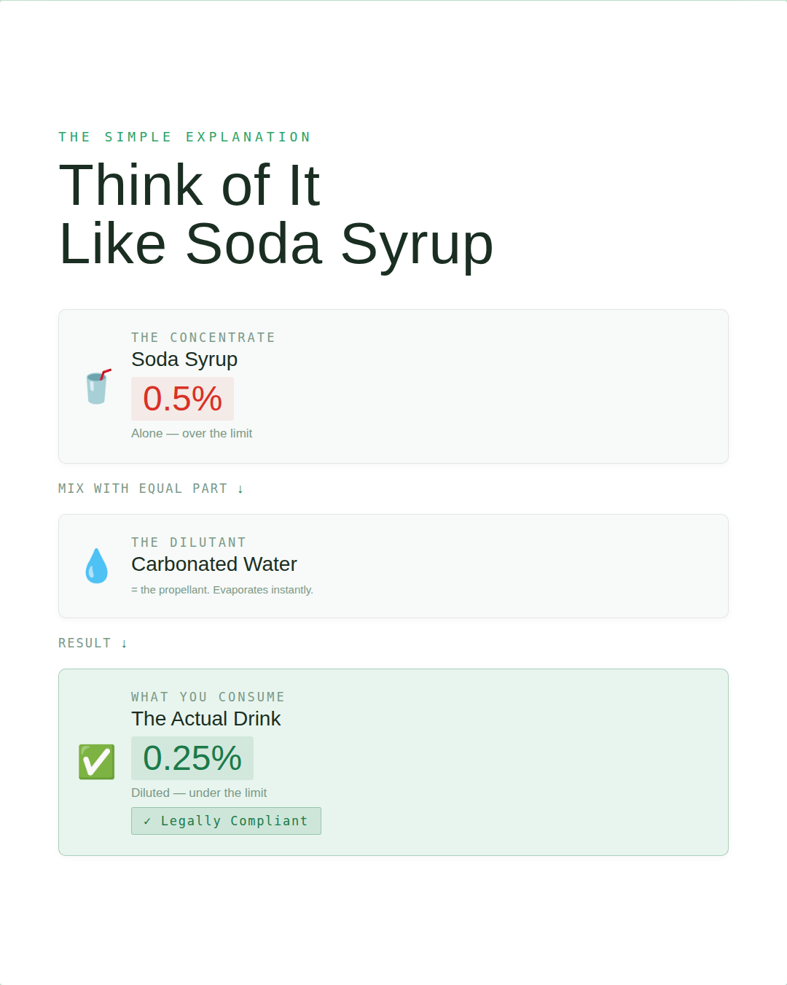
Task: Click the Alone — over the limit caption
Action: [192, 434]
